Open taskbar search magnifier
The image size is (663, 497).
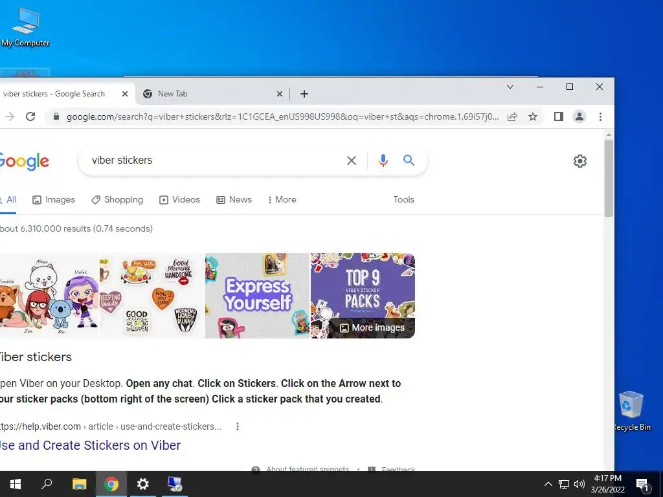click(x=47, y=484)
